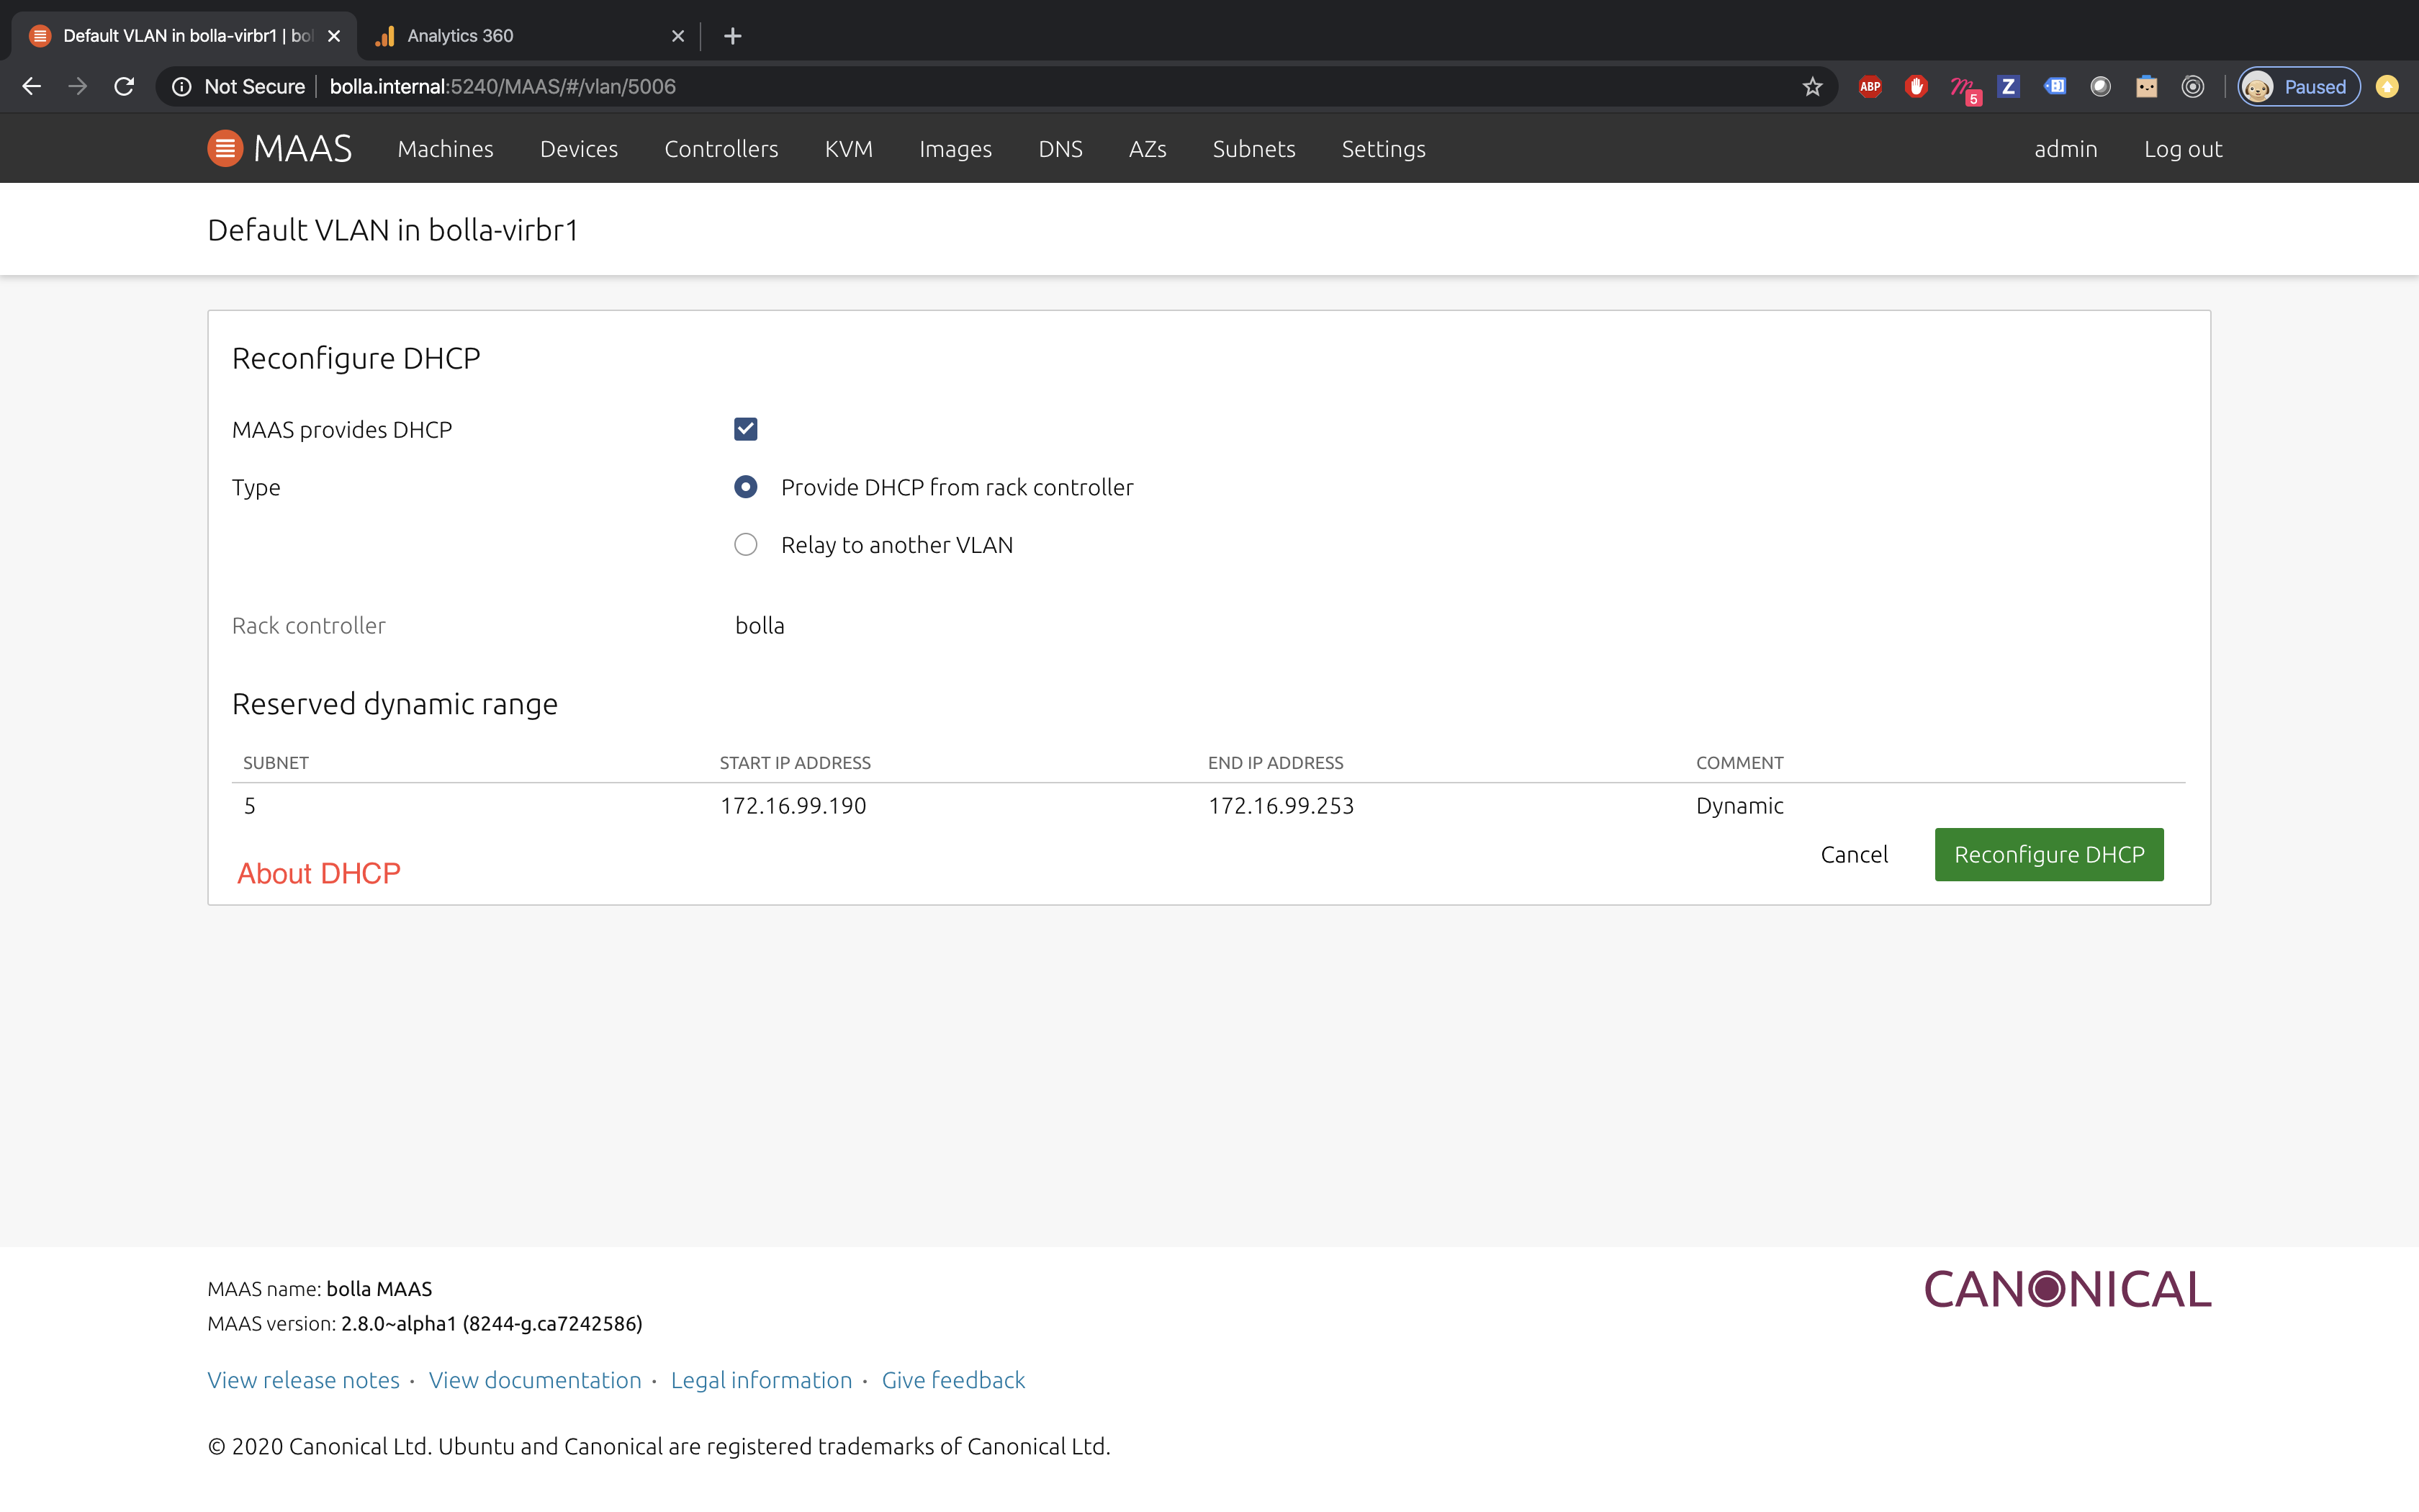Viewport: 2419px width, 1512px height.
Task: Open View documentation link
Action: tap(535, 1380)
